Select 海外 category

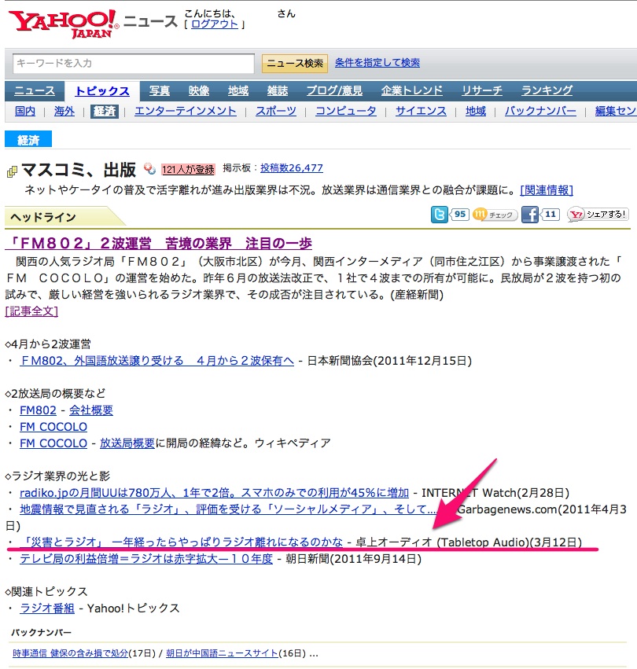tap(64, 111)
